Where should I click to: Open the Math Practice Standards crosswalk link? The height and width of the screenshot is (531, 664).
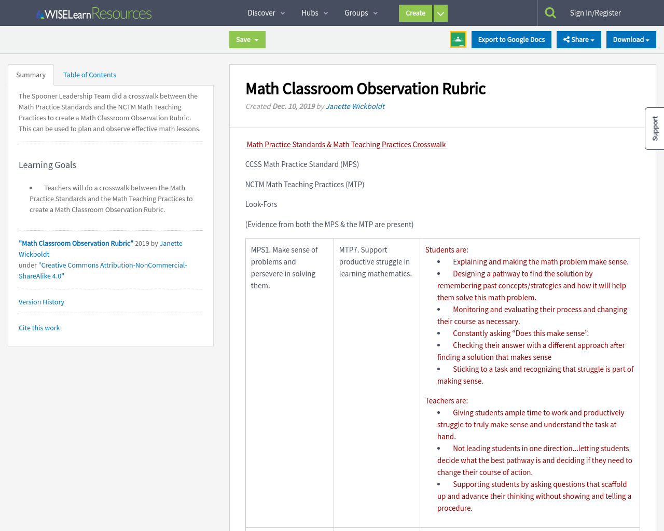(345, 144)
